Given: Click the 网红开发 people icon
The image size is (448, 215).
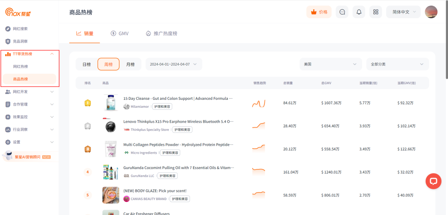Looking at the screenshot, I should [8, 92].
